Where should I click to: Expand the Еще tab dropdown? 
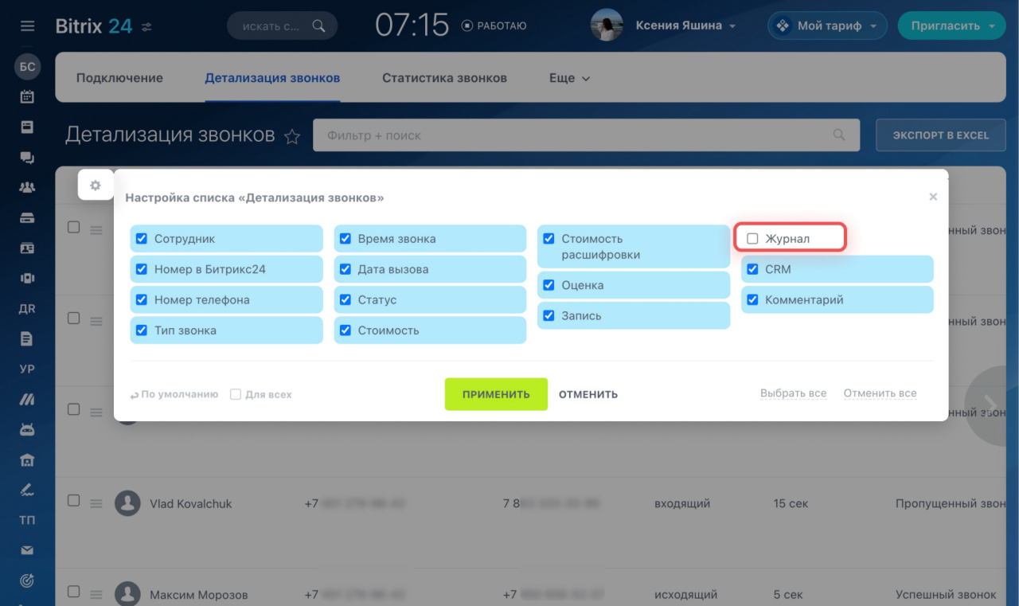pos(570,78)
